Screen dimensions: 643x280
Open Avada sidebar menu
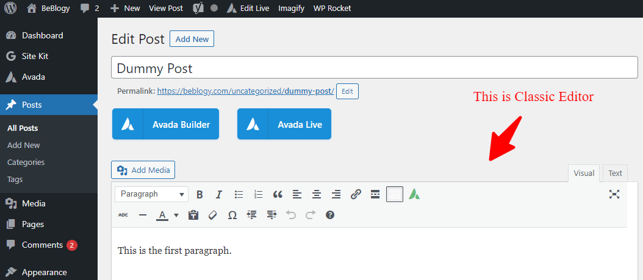click(x=48, y=77)
